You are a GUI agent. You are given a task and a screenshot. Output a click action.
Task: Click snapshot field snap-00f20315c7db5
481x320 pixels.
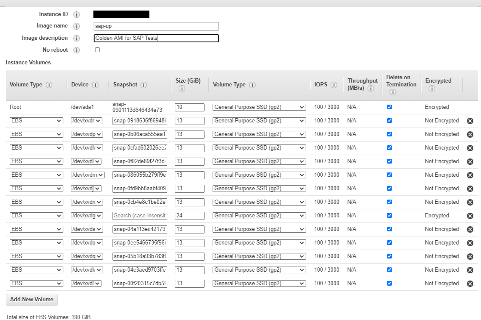click(x=140, y=284)
